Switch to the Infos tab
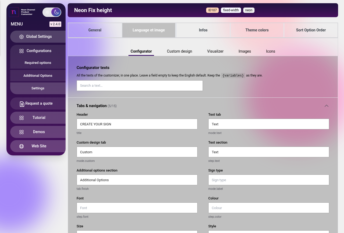344x233 pixels. pyautogui.click(x=203, y=30)
